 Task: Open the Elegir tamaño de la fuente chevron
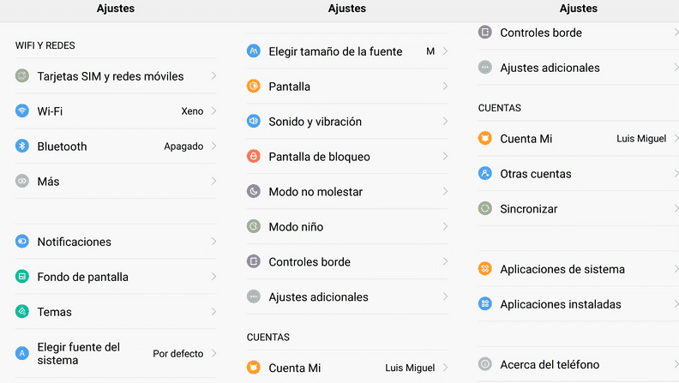click(445, 51)
